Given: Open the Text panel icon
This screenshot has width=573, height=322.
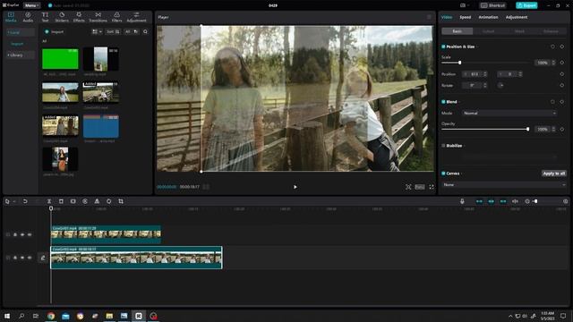Looking at the screenshot, I should (45, 16).
